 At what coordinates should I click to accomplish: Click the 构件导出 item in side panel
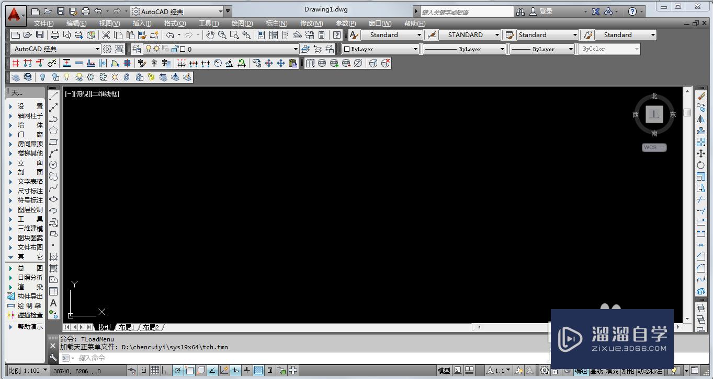[26, 297]
